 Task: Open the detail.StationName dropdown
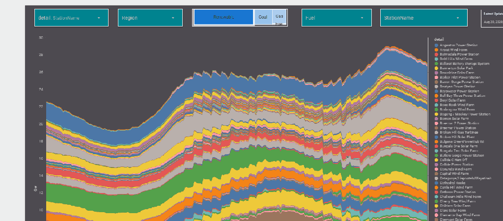[71, 18]
